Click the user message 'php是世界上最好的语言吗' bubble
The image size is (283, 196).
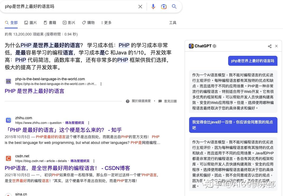[x=253, y=61]
